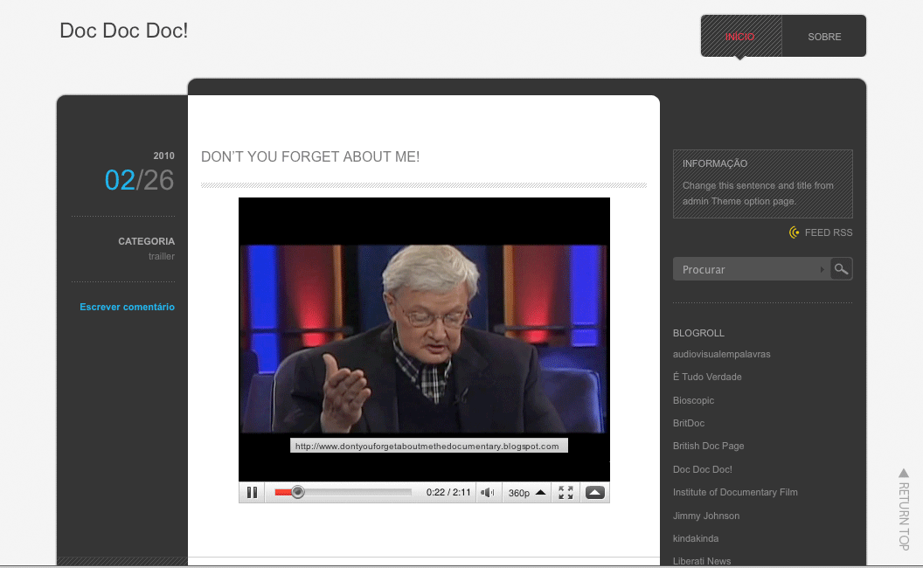Click the search magnifier button
The image size is (923, 568).
click(841, 269)
